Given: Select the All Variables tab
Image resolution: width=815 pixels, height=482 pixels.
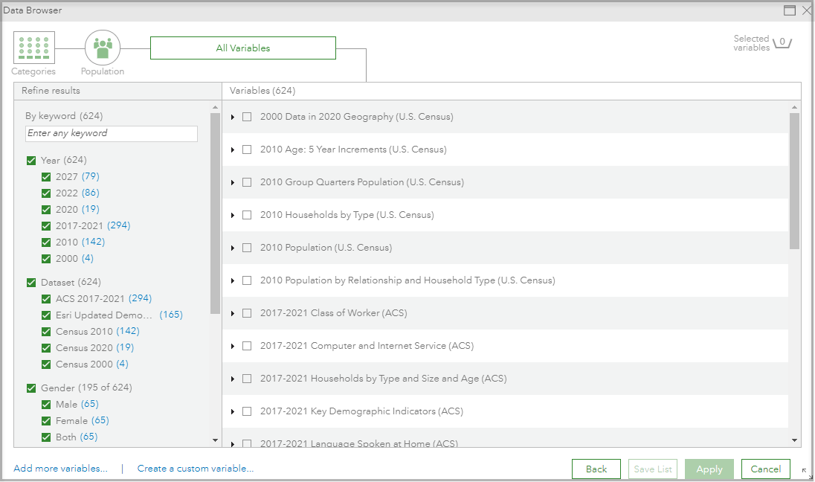Looking at the screenshot, I should point(243,48).
